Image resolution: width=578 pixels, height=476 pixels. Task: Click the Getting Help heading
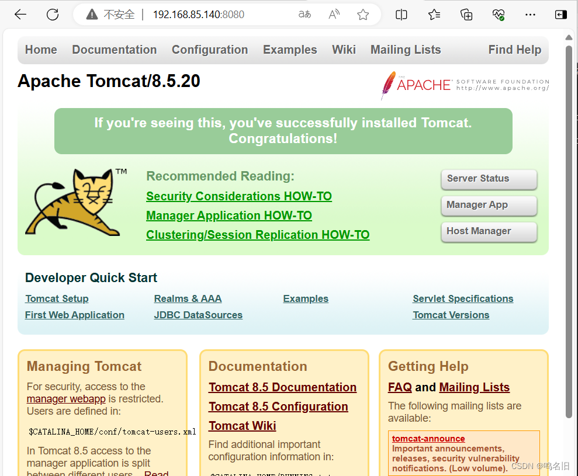pos(428,366)
